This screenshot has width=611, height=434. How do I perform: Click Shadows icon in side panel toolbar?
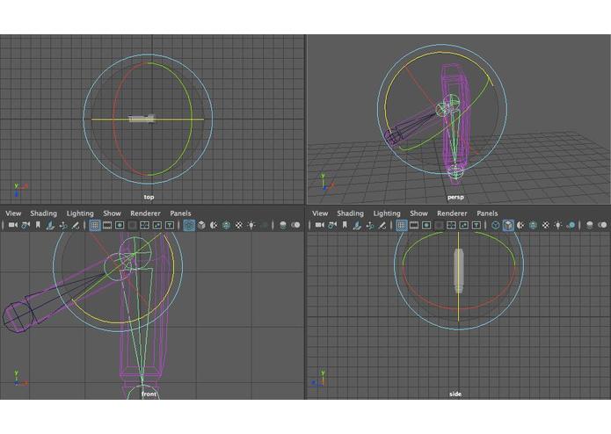(x=571, y=225)
